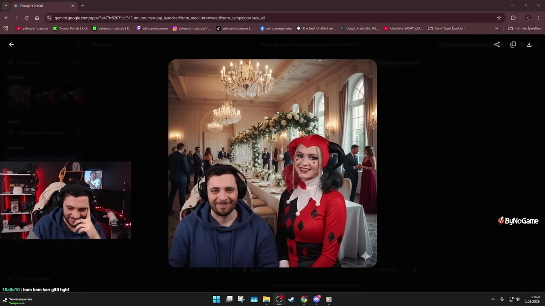The width and height of the screenshot is (545, 306).
Task: Click the microphone tray icon
Action: 502,299
